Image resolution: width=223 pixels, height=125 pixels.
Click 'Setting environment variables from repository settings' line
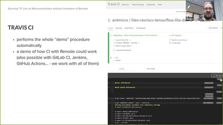tap(138, 105)
